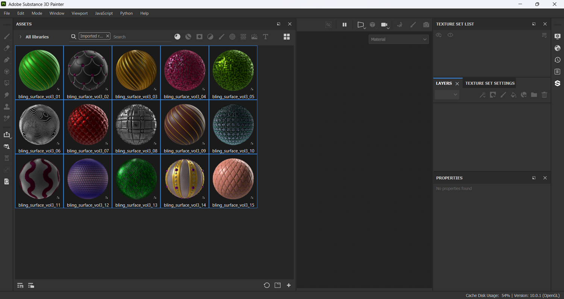Select the Smudge tool

click(7, 95)
